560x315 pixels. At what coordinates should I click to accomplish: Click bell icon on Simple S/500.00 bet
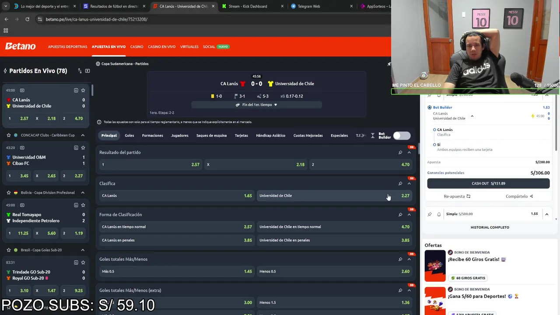(439, 214)
